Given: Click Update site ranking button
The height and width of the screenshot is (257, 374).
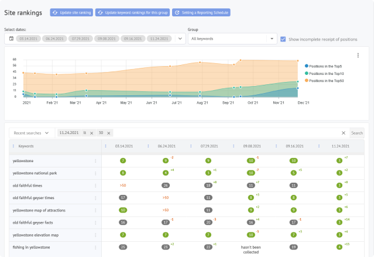Looking at the screenshot, I should coord(71,12).
